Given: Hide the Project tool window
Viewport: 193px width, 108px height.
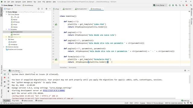Looking at the screenshot, I should [x=50, y=9].
